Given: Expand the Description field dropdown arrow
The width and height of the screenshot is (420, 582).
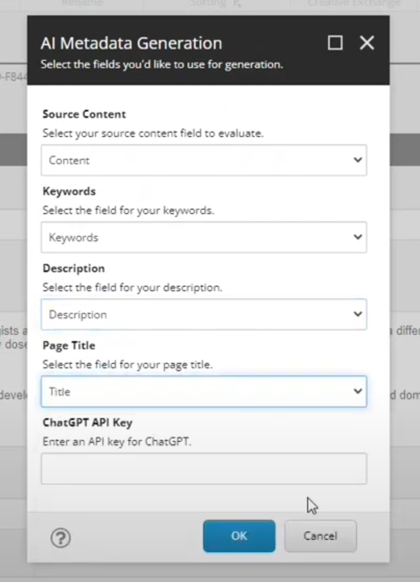Looking at the screenshot, I should click(x=358, y=314).
